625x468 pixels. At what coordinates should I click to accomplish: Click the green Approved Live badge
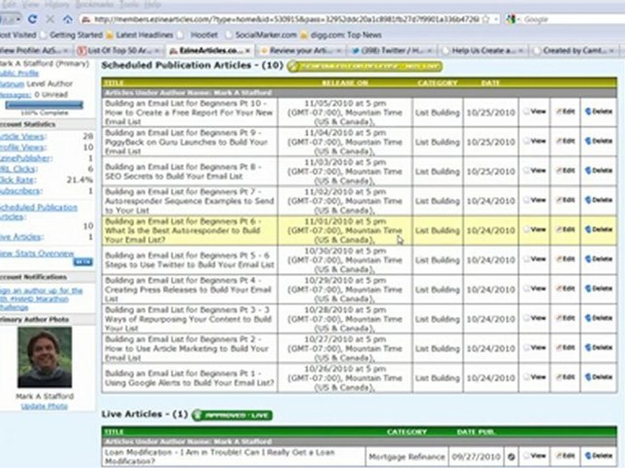click(232, 415)
